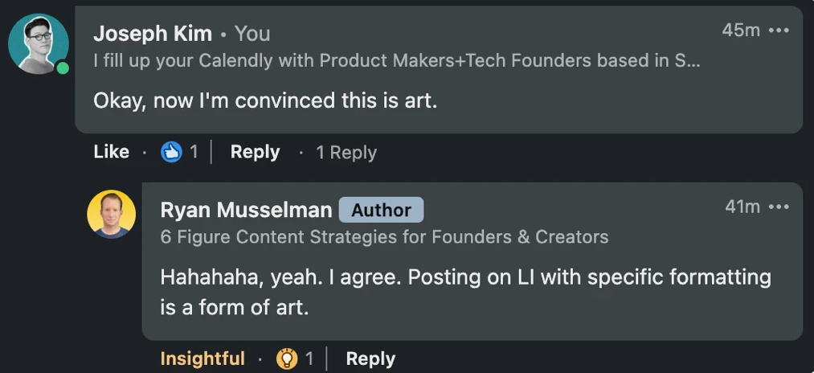Reply to Ryan Musselman's comment
This screenshot has width=814, height=373.
tap(370, 359)
